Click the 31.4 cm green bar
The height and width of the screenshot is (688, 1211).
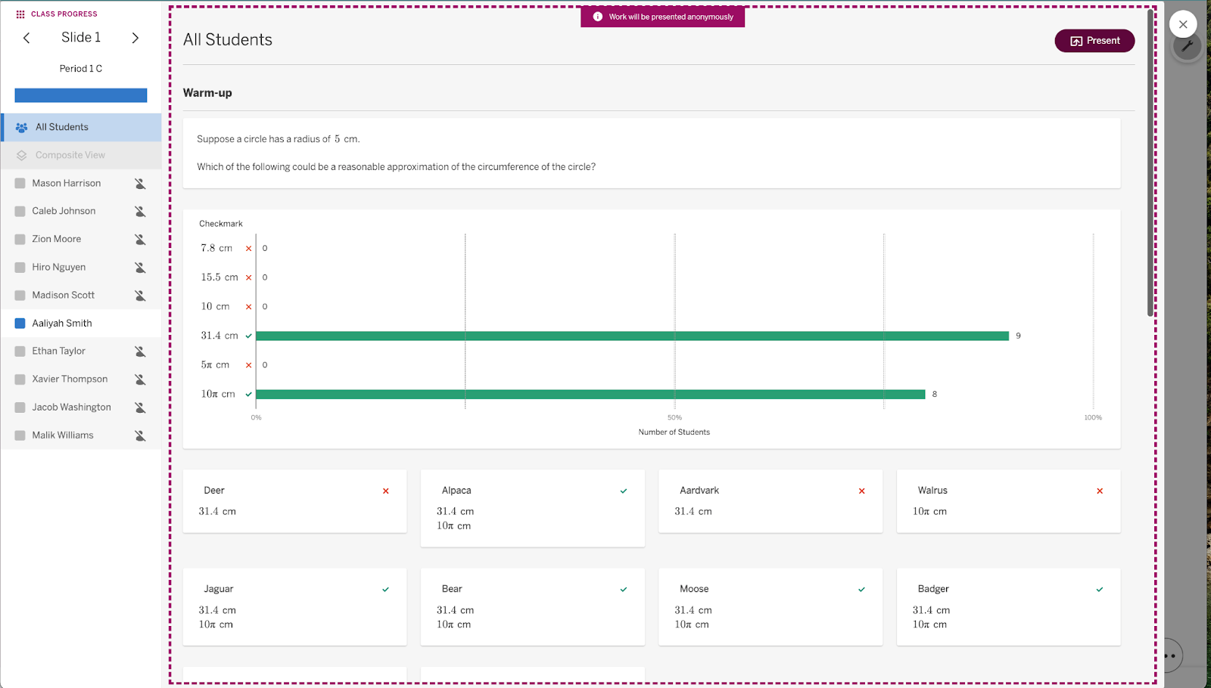(x=633, y=336)
